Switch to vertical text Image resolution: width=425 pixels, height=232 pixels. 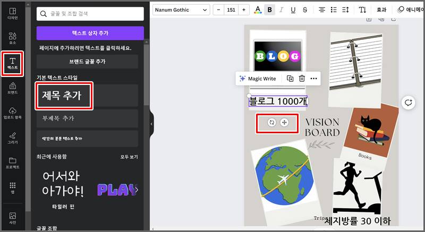[x=362, y=10]
